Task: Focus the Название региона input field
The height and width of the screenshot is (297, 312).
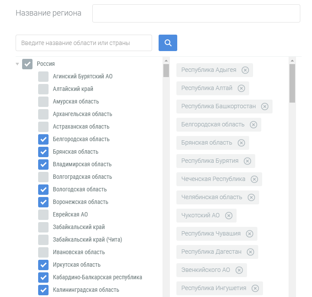Action: click(x=196, y=13)
